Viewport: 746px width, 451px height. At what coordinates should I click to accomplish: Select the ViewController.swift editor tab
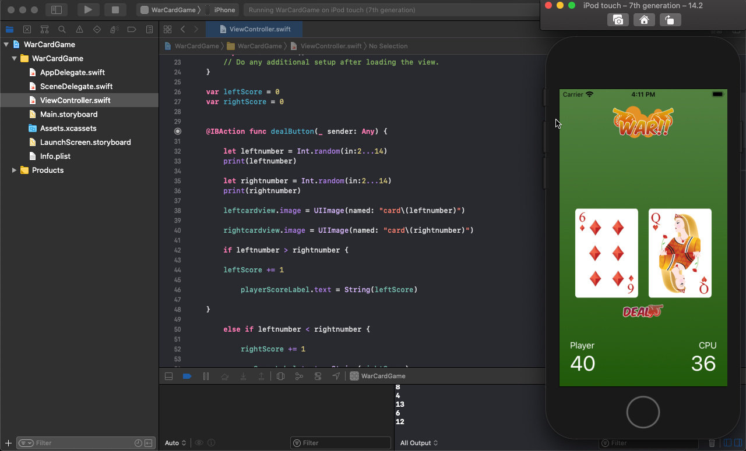click(x=255, y=29)
